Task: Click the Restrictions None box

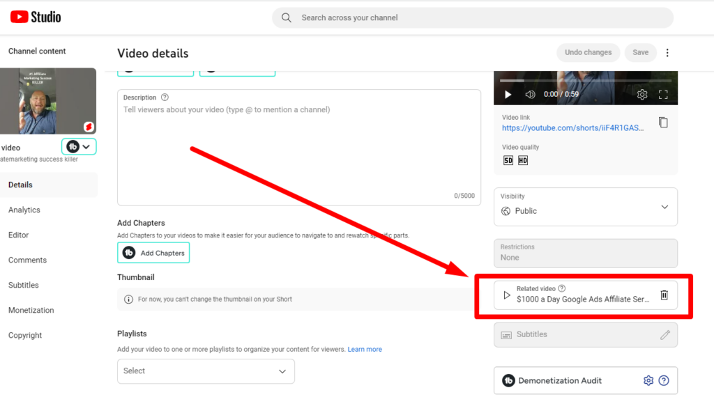Action: pyautogui.click(x=586, y=254)
